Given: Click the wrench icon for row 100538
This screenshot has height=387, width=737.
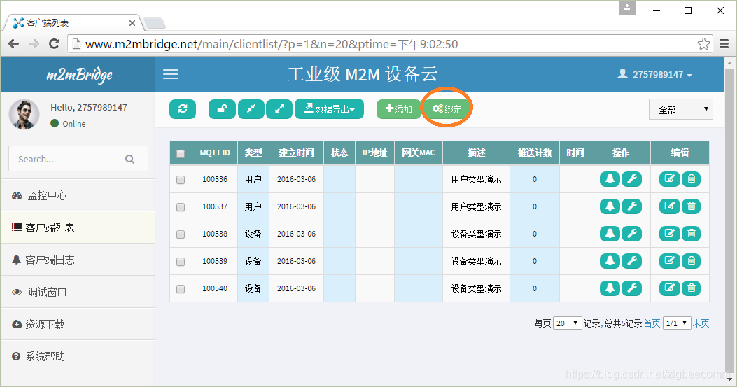Looking at the screenshot, I should click(631, 234).
